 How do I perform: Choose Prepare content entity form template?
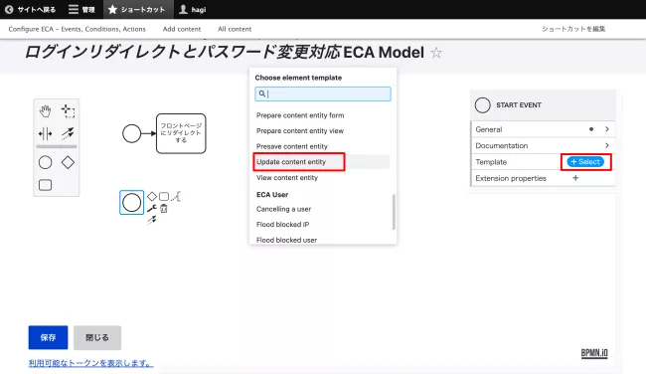(300, 115)
